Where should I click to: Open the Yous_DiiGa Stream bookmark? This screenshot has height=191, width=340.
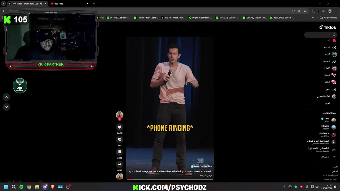click(282, 18)
